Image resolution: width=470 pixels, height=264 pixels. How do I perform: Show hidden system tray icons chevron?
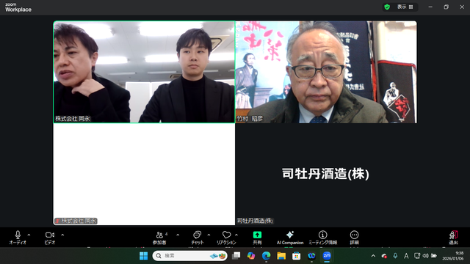(x=373, y=256)
